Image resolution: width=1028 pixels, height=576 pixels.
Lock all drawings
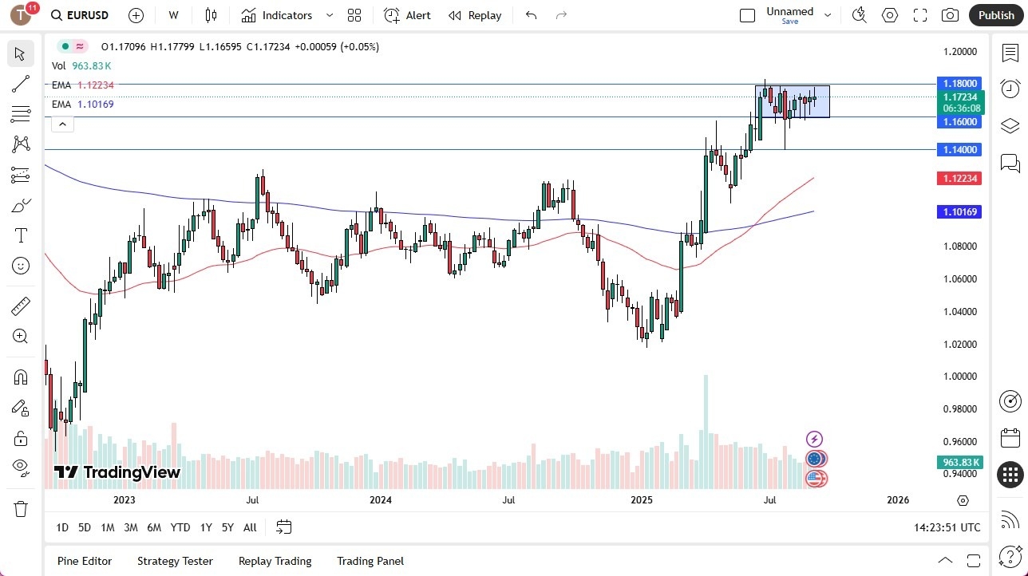coord(20,437)
